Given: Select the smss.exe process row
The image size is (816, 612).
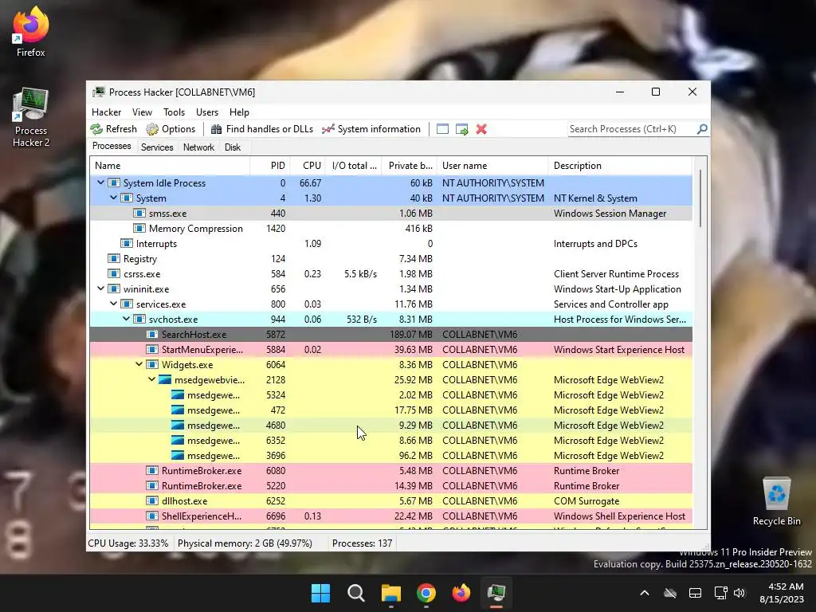Looking at the screenshot, I should (x=390, y=214).
